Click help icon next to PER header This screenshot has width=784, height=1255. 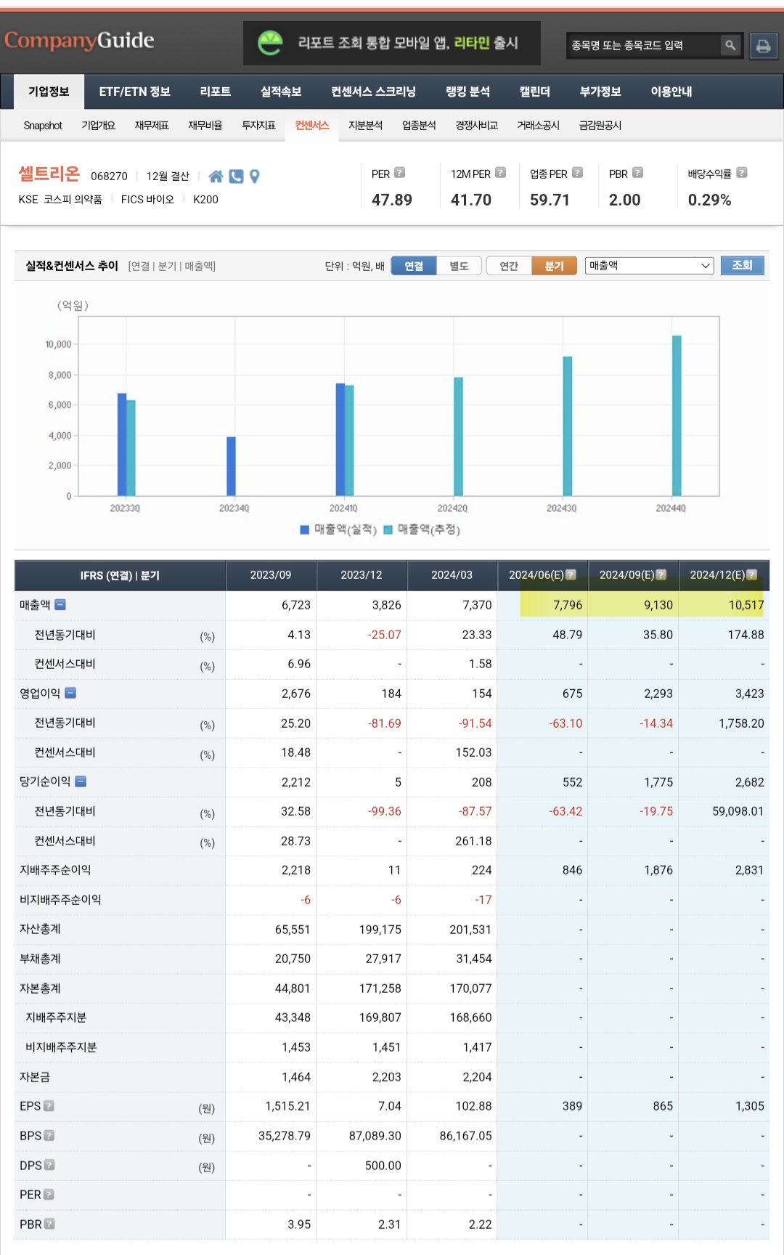coord(399,173)
